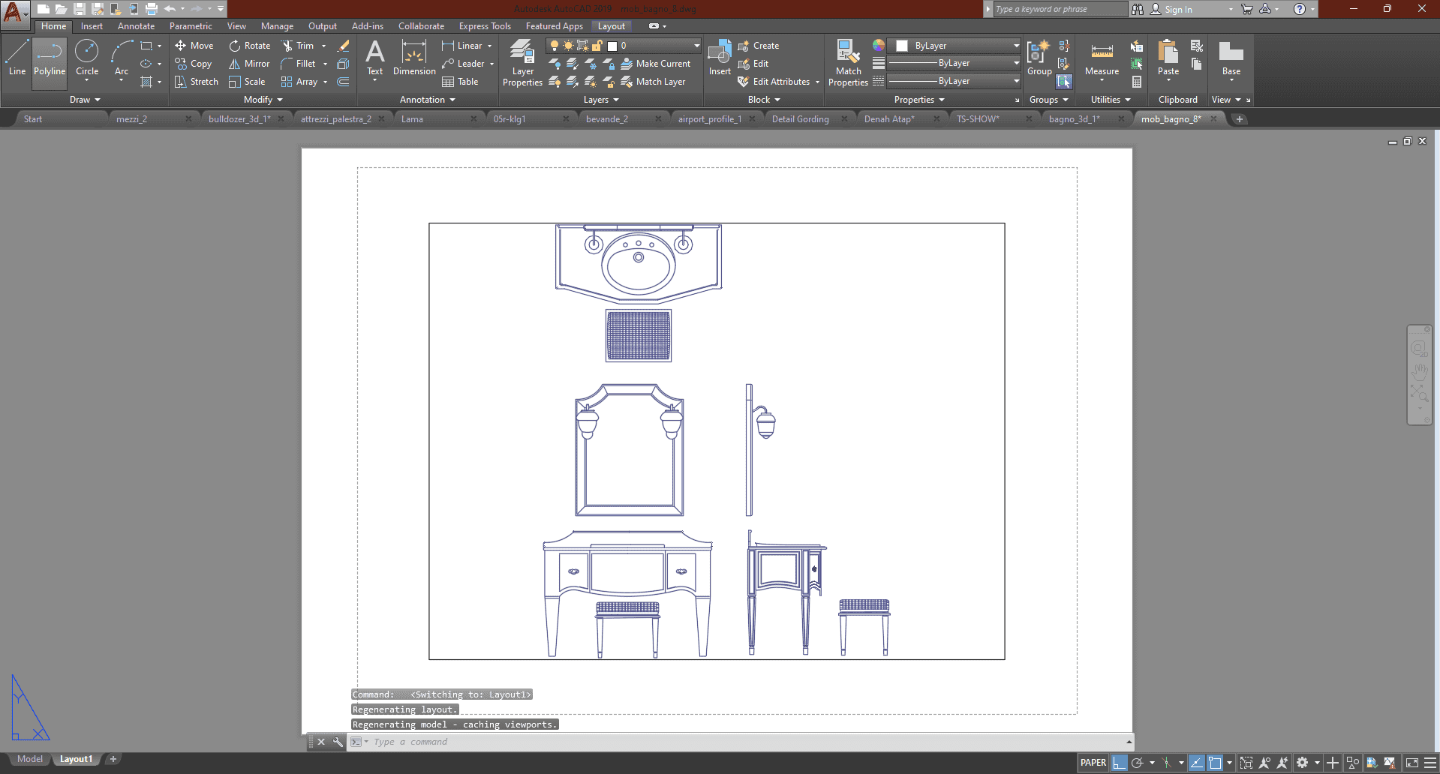Toggle layer 0 lock icon
The width and height of the screenshot is (1440, 774).
coord(597,46)
